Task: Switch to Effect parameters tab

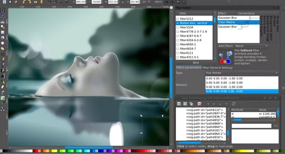Action: [x=189, y=68]
